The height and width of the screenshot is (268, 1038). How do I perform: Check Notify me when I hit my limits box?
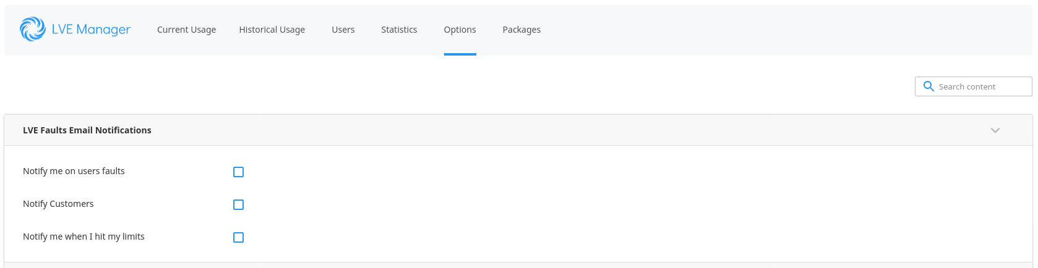[x=238, y=237]
